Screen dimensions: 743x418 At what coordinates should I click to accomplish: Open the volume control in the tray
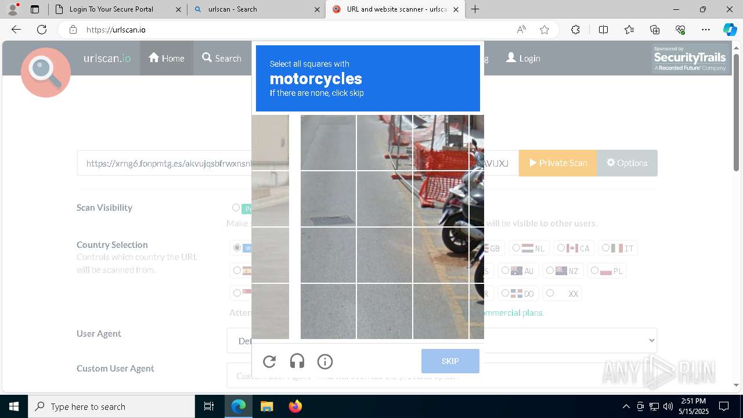pyautogui.click(x=668, y=406)
